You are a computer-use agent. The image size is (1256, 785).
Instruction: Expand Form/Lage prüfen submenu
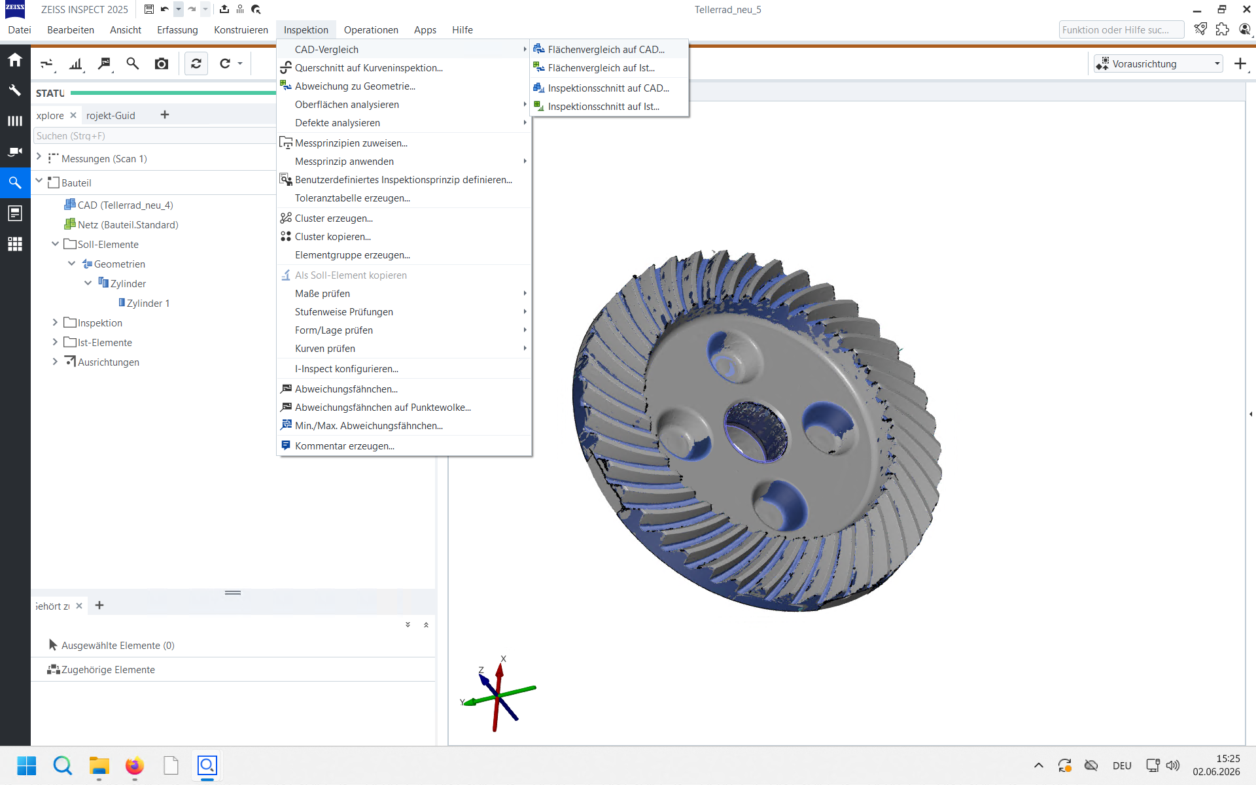point(404,330)
